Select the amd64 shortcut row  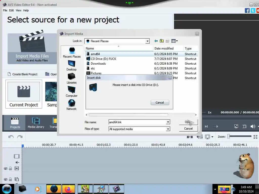tap(141, 54)
